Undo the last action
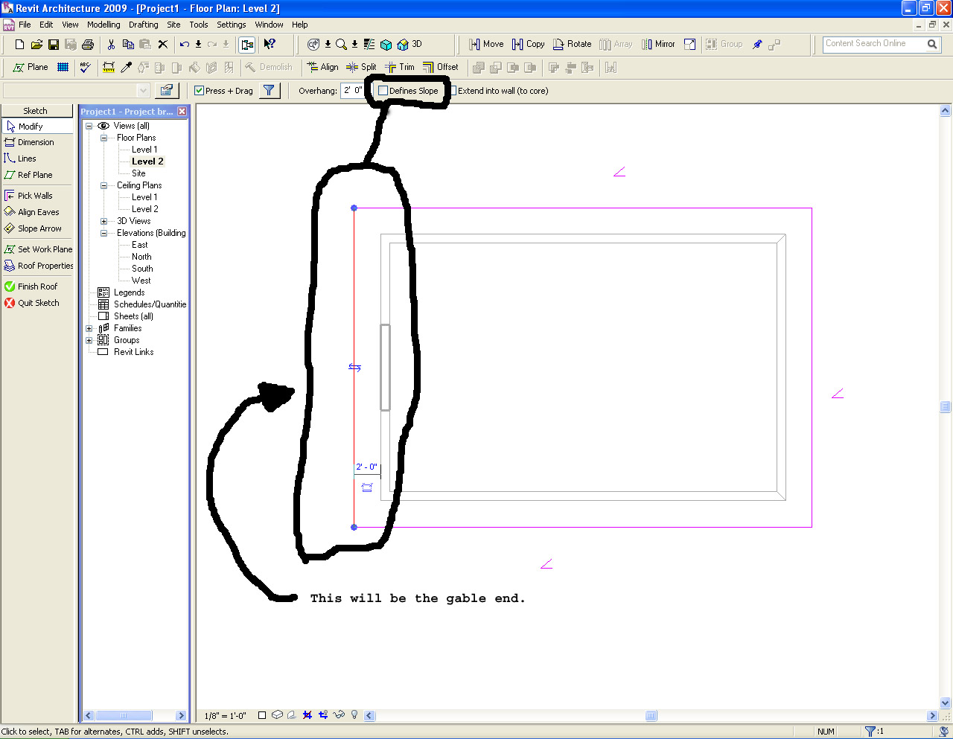 [185, 45]
